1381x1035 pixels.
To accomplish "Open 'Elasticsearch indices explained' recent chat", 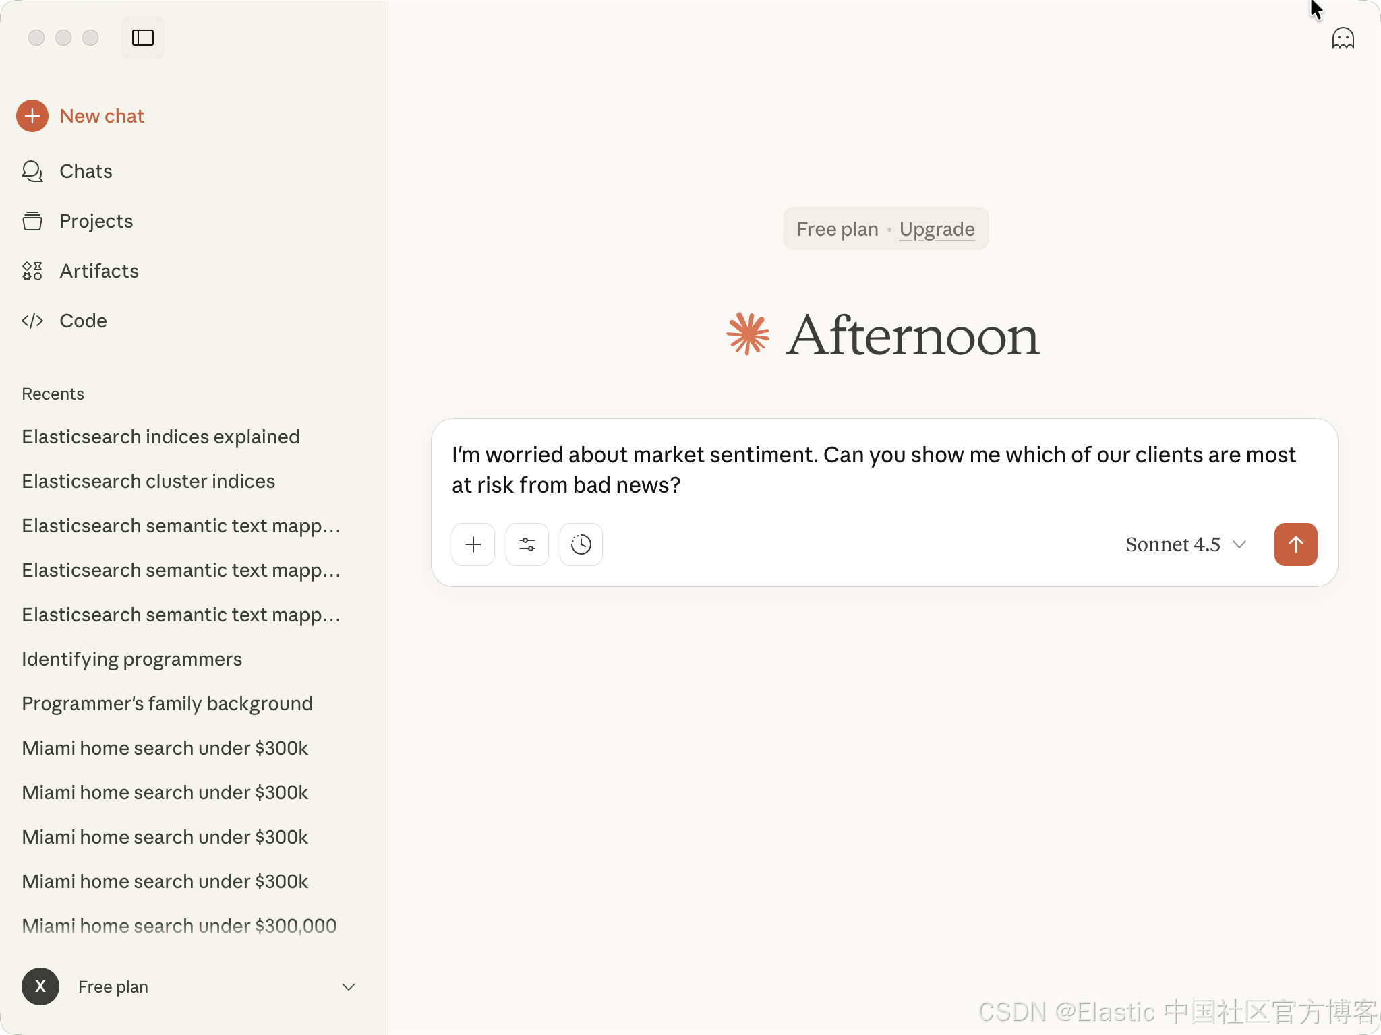I will click(160, 437).
